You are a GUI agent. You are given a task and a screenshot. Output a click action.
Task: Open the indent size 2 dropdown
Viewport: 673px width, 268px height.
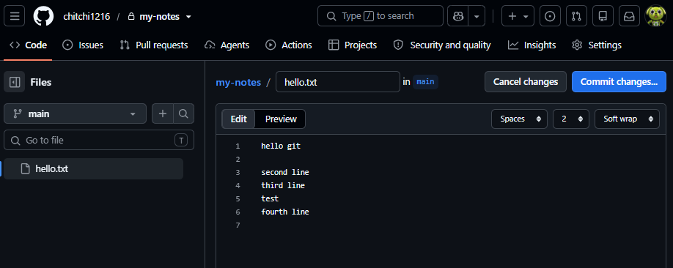(x=571, y=119)
